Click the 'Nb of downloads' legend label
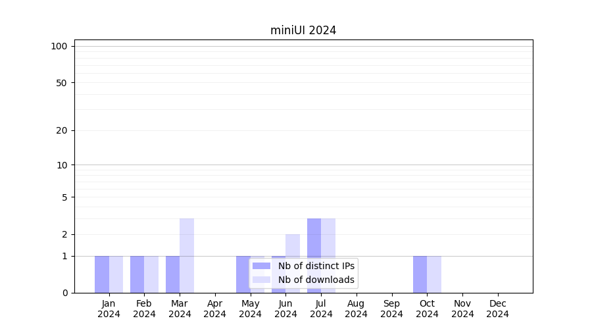592x329 pixels. click(x=316, y=280)
